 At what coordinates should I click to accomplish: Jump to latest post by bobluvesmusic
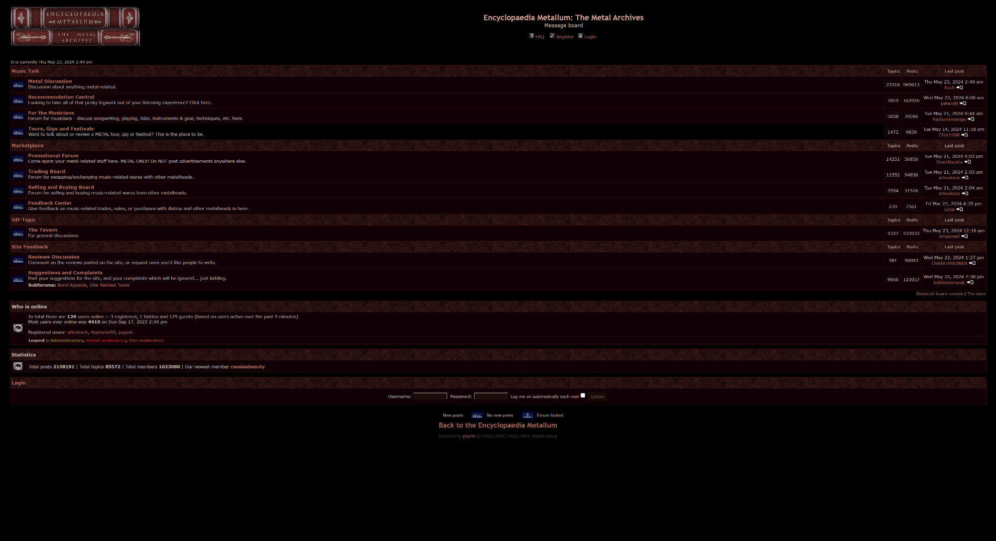970,283
